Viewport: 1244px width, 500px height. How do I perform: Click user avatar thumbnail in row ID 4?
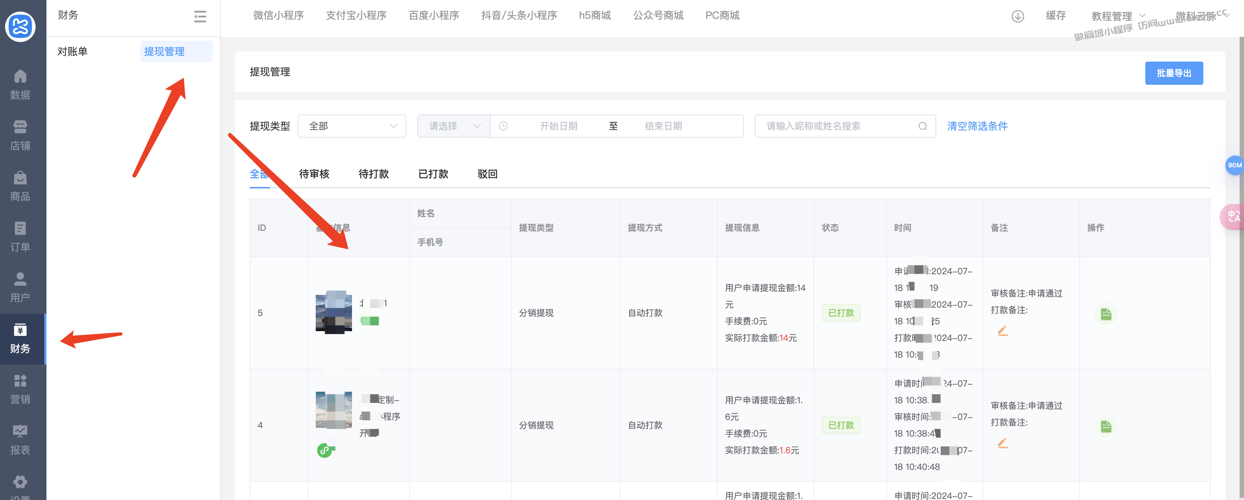point(333,410)
